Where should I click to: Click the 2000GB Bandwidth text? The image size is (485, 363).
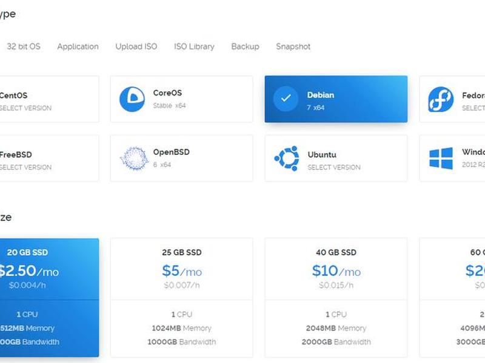click(336, 342)
